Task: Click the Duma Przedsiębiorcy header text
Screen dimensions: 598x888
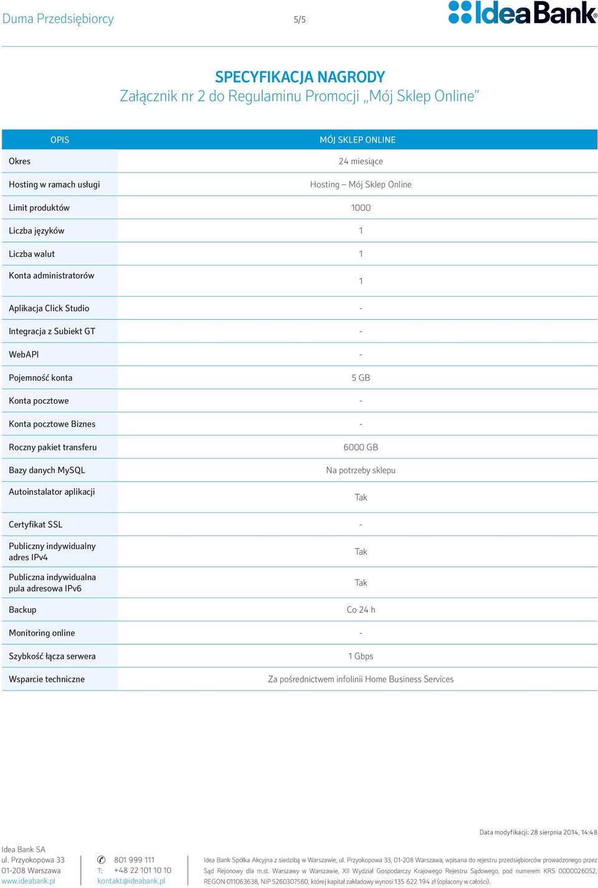Action: pos(58,19)
